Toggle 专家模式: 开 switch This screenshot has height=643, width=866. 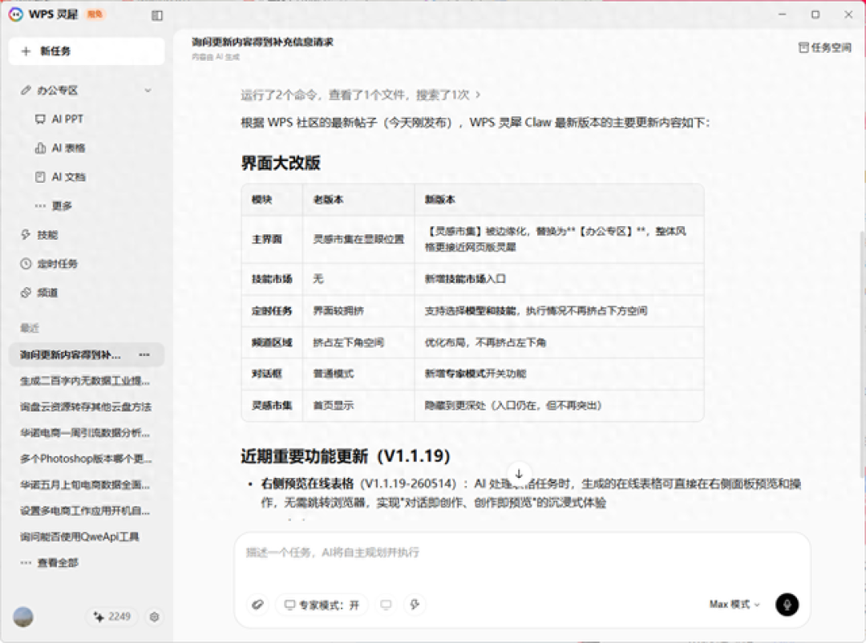click(322, 605)
